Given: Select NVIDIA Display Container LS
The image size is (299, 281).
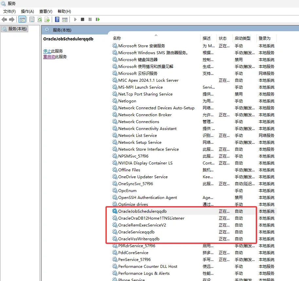Looking at the screenshot, I should point(194,163).
